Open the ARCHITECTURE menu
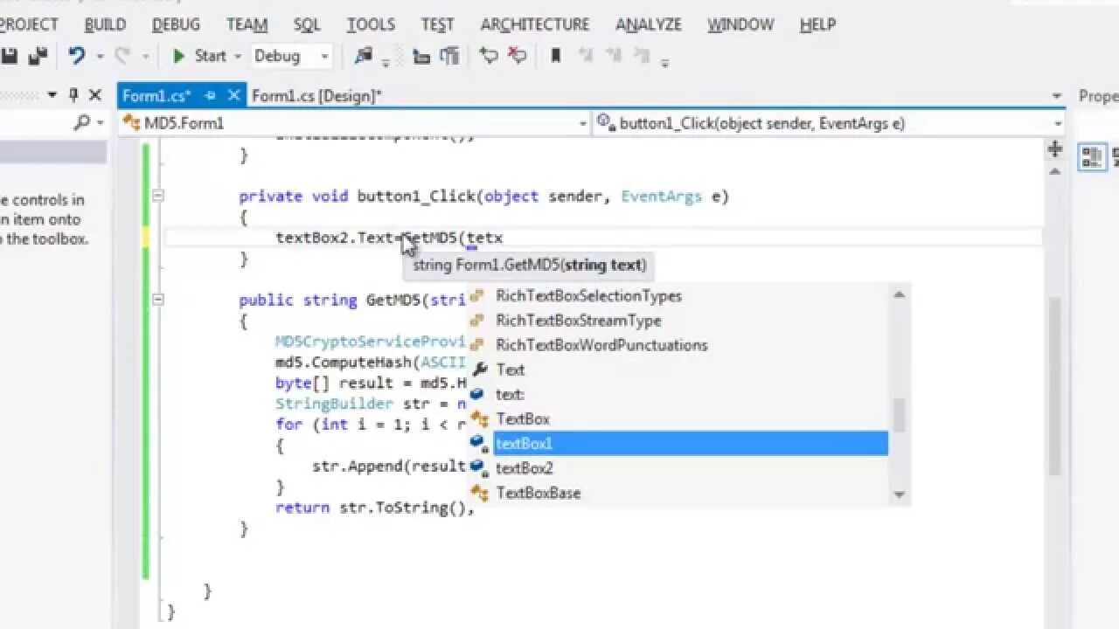Image resolution: width=1119 pixels, height=629 pixels. coord(534,24)
